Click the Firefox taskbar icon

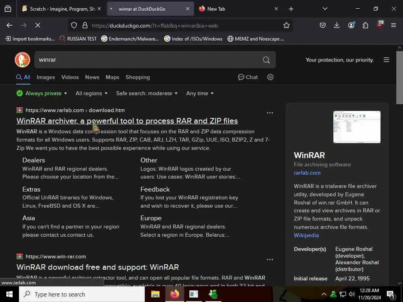[174, 294]
